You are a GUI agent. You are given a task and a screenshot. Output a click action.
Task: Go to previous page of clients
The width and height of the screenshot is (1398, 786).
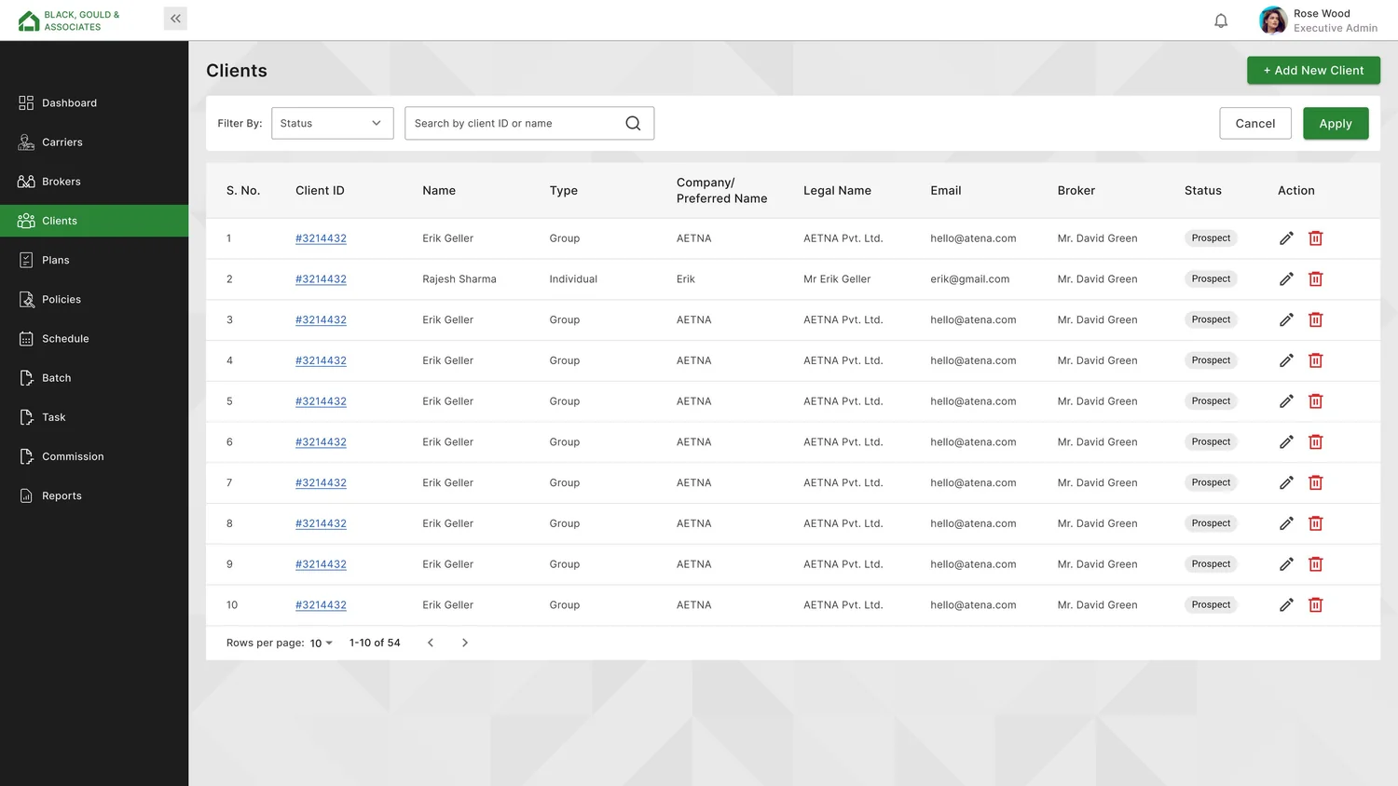431,643
